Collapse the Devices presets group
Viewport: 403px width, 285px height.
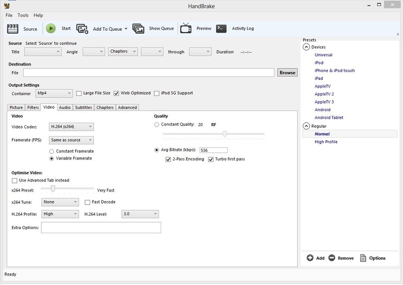point(306,47)
